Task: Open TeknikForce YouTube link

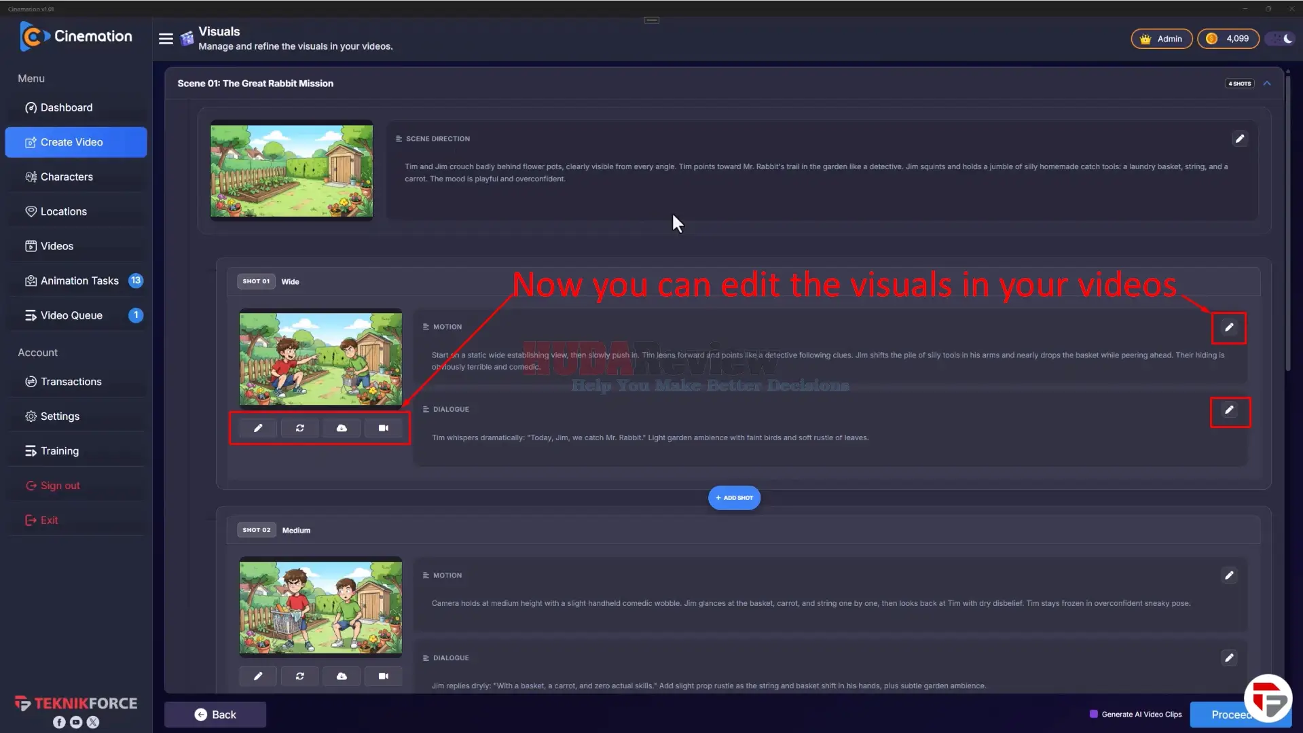Action: pyautogui.click(x=76, y=722)
